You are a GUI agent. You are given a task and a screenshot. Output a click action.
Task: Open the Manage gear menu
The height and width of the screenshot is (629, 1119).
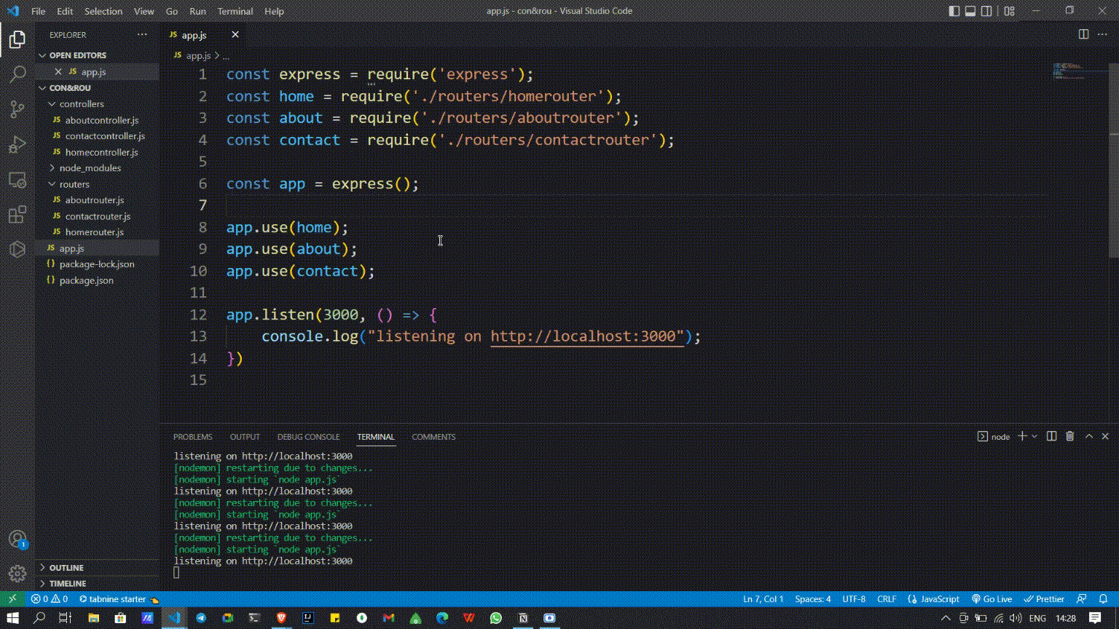pos(17,574)
